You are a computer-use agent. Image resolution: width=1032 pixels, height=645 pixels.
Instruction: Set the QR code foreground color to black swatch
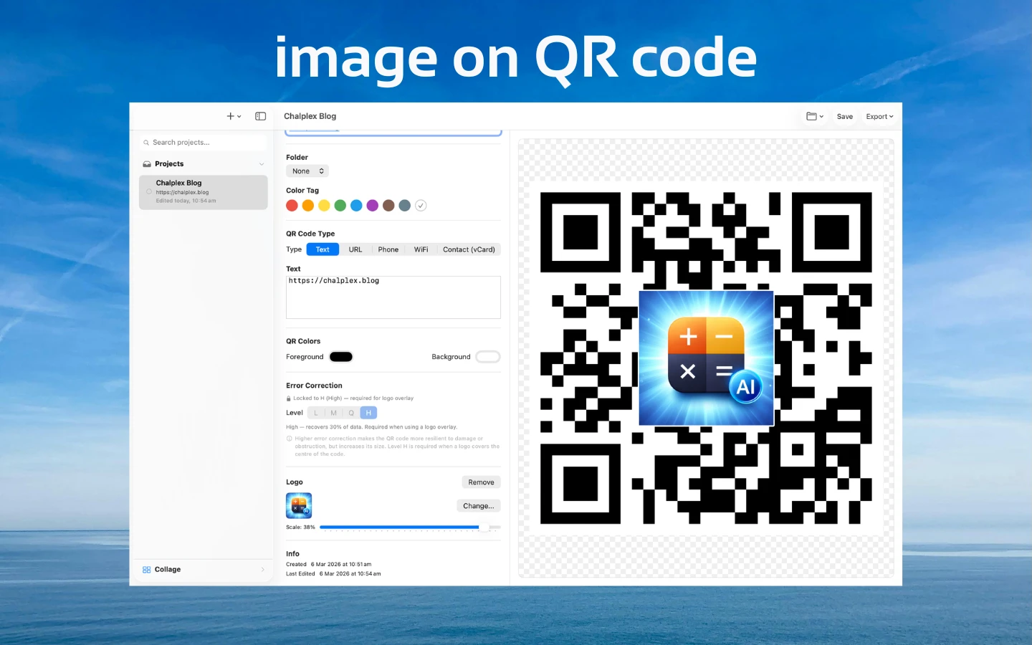click(341, 356)
